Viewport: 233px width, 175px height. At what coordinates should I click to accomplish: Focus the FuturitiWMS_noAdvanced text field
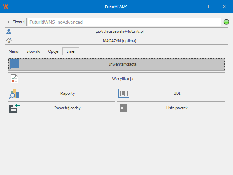click(124, 22)
